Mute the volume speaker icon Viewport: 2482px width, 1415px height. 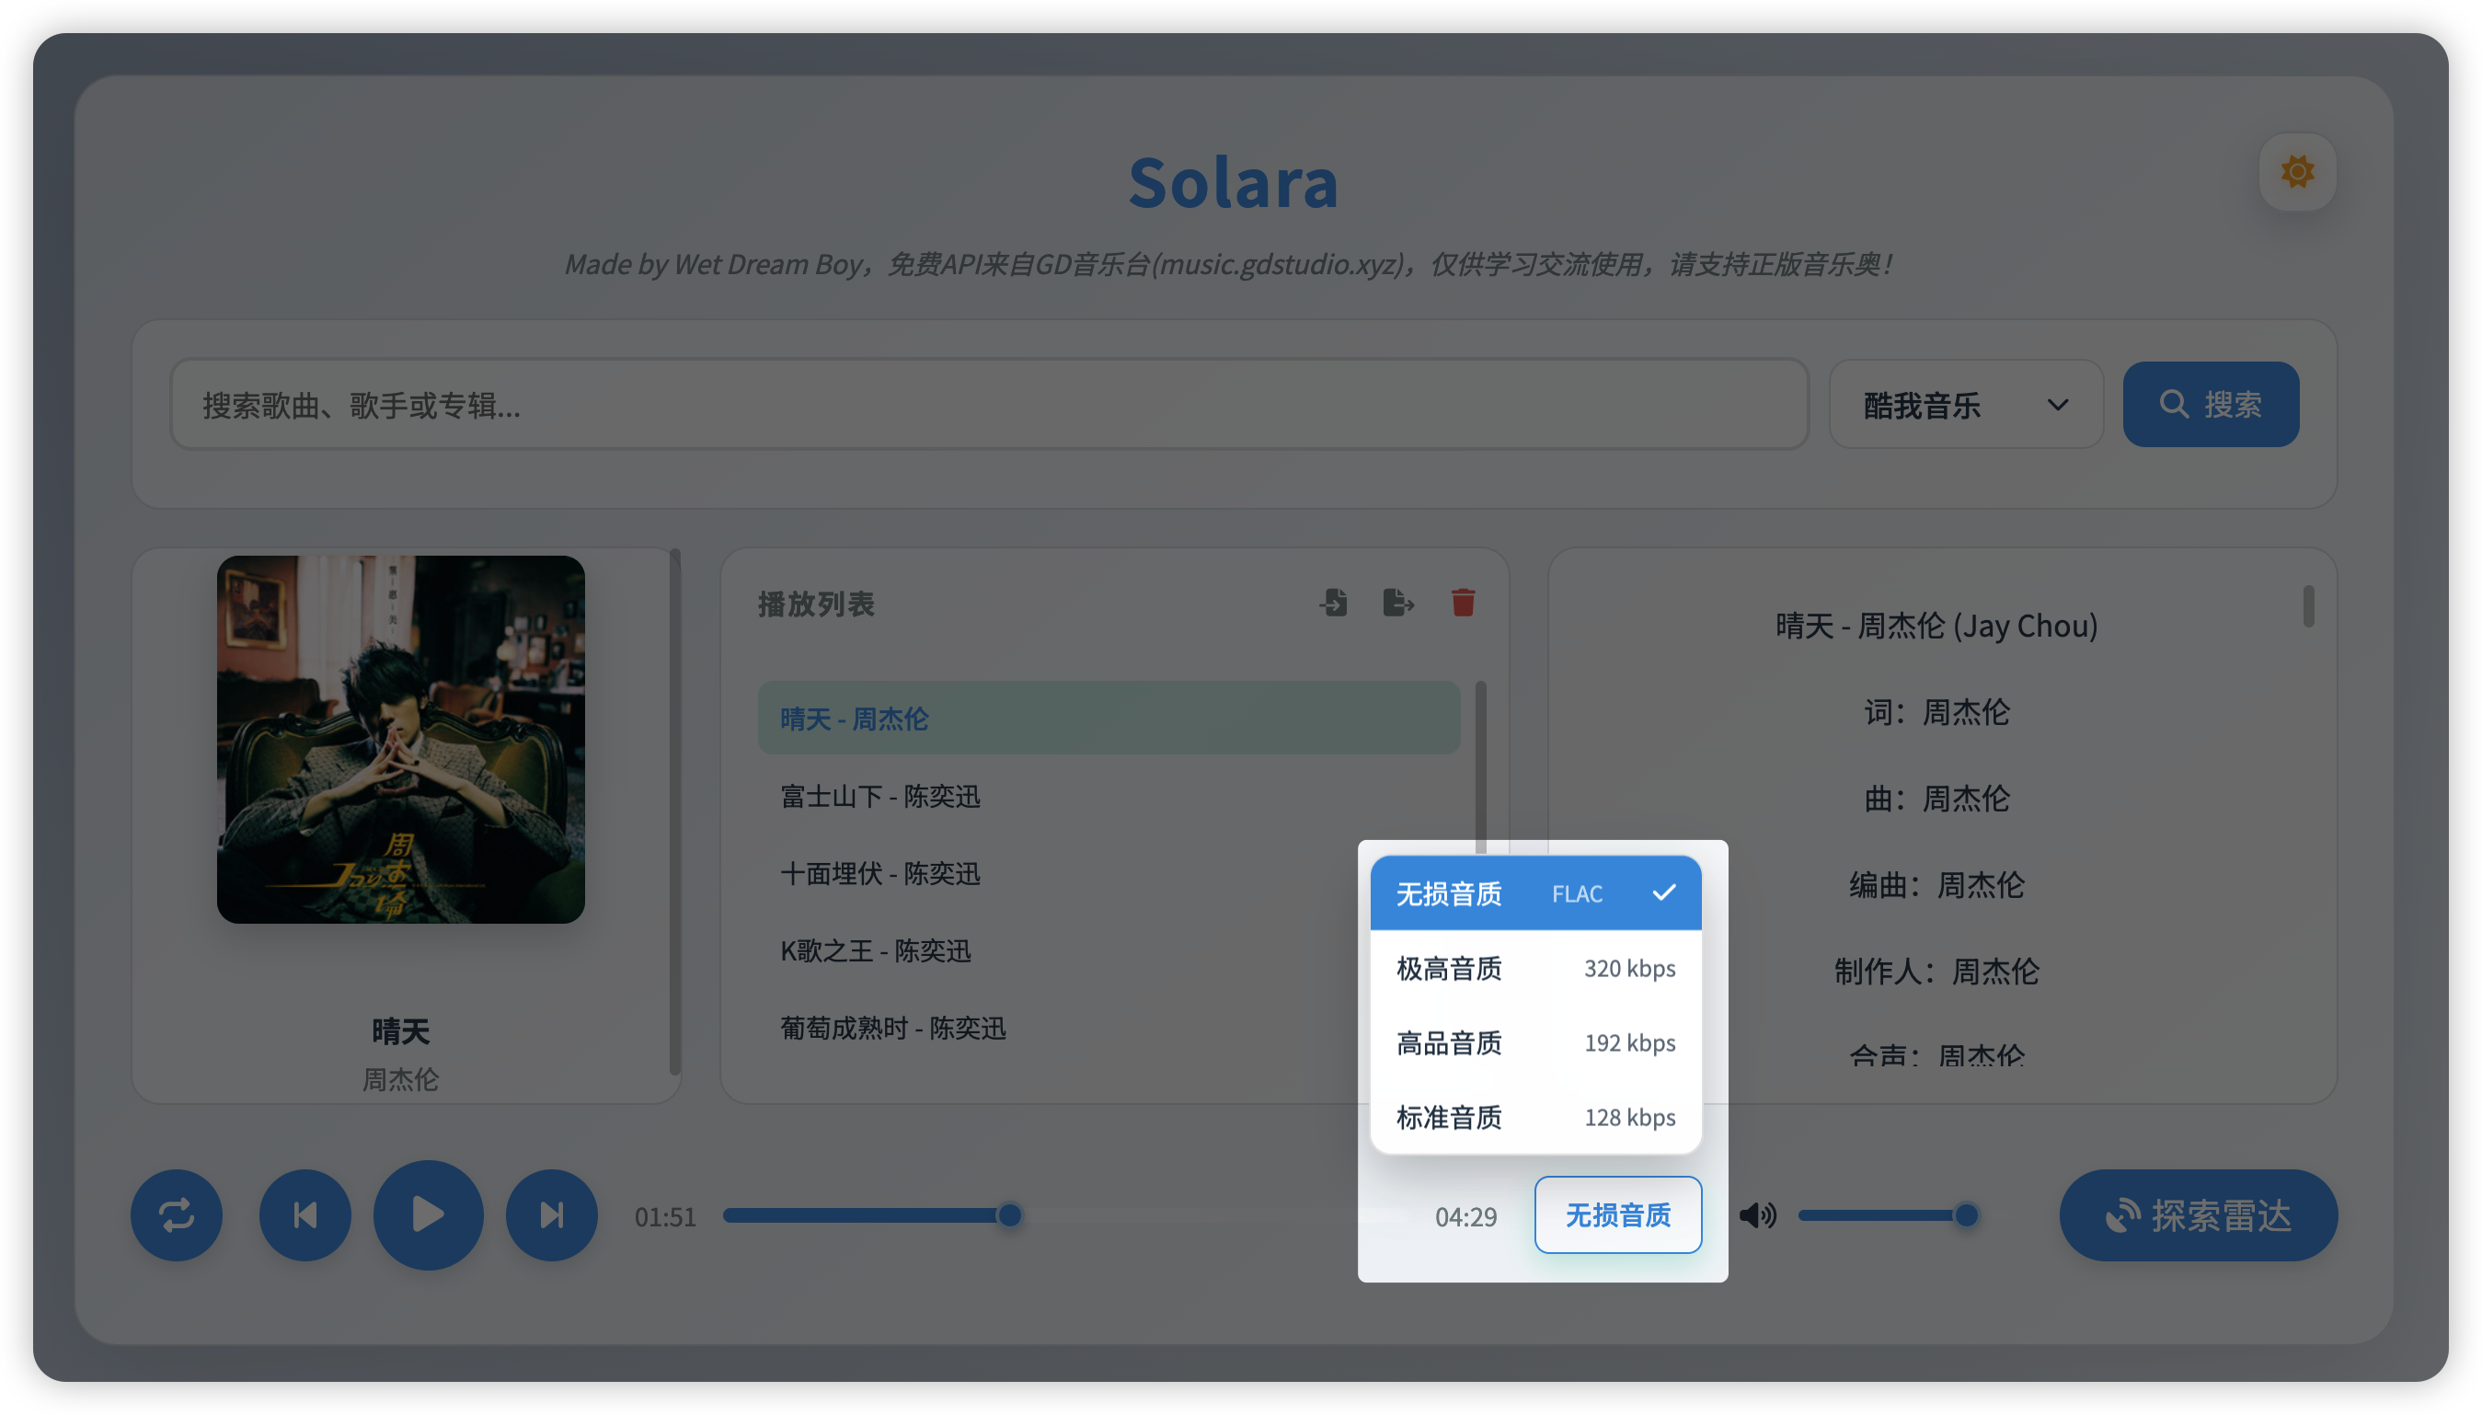coord(1756,1214)
